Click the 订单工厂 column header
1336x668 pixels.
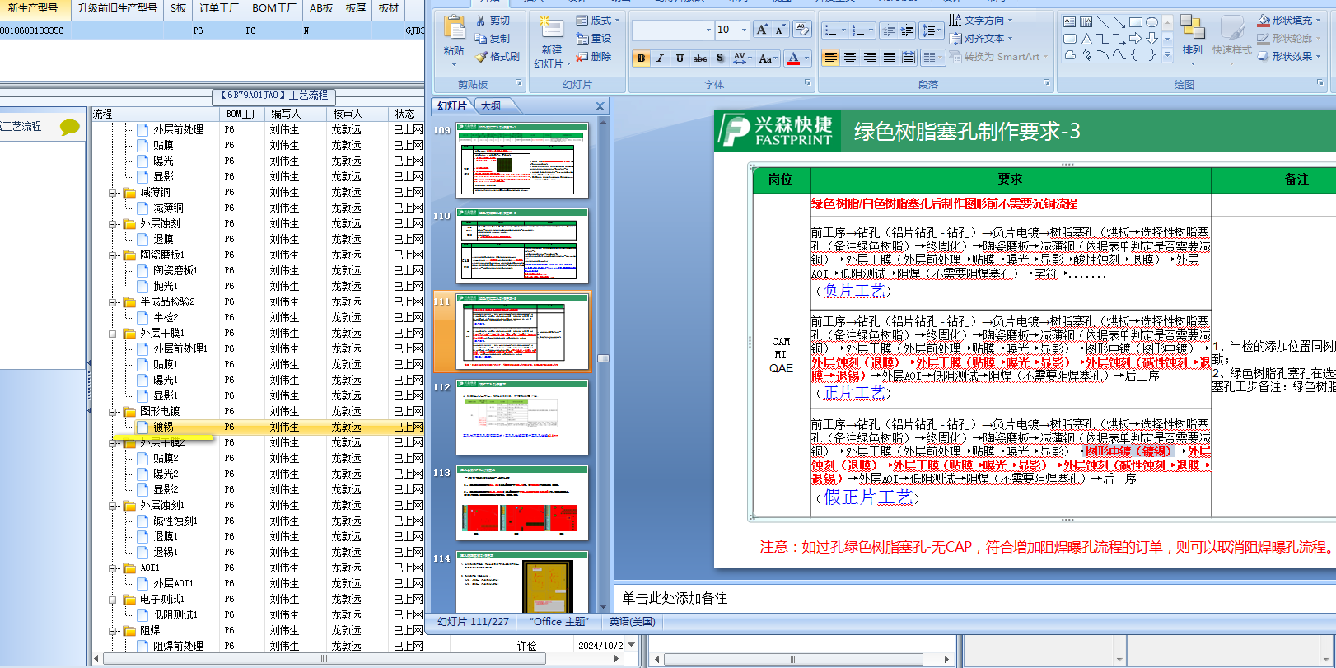point(218,8)
